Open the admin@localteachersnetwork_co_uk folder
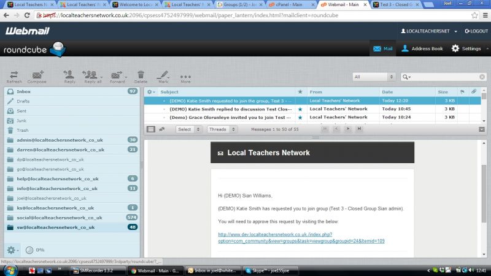 72,140
